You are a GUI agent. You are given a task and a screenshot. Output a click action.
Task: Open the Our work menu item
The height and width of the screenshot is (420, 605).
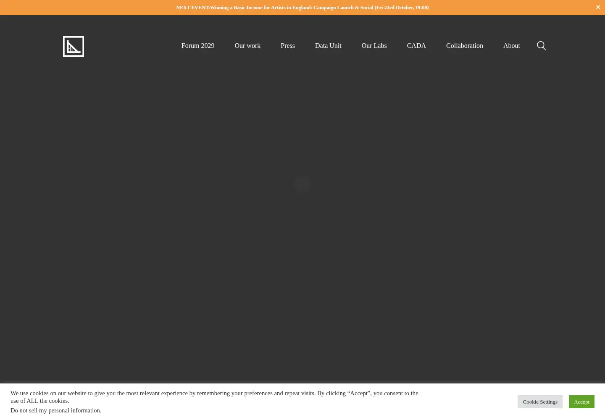247,46
